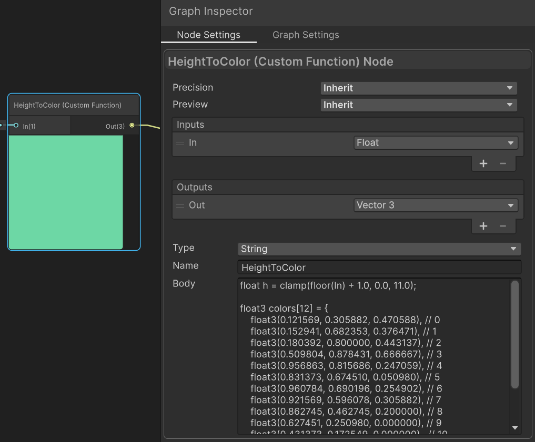Image resolution: width=535 pixels, height=442 pixels.
Task: Click the code line 'float h = clamp(floor(In) + 1.0, 0.0, 11.0);'
Action: point(328,285)
